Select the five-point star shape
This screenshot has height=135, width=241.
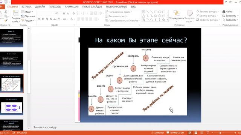164,20
